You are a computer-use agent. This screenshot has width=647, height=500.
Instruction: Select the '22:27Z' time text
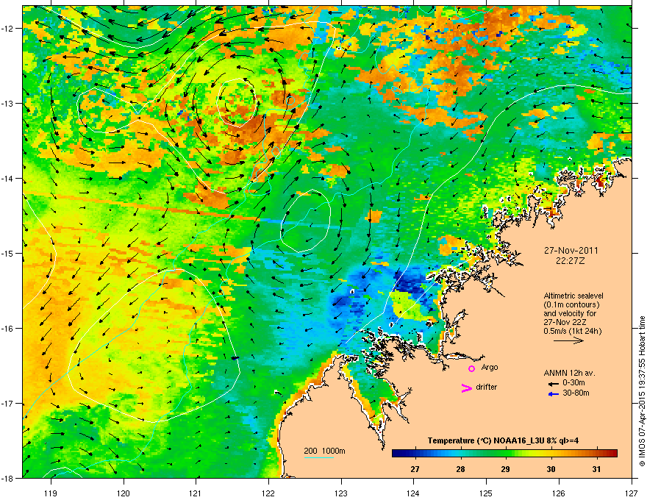571,261
